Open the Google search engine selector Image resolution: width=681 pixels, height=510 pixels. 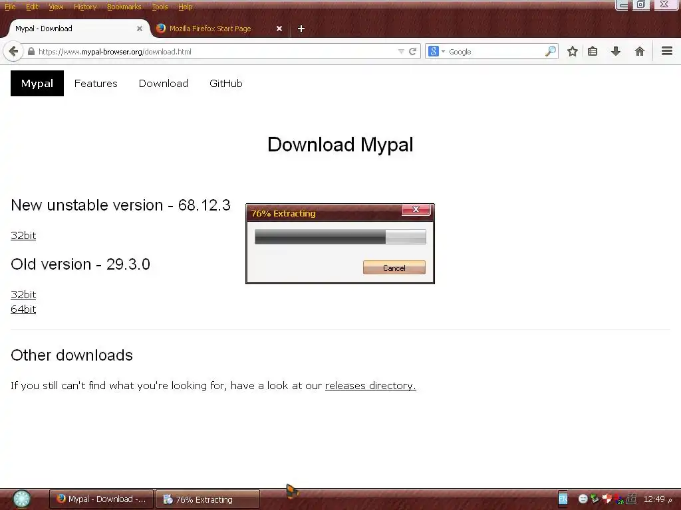436,52
